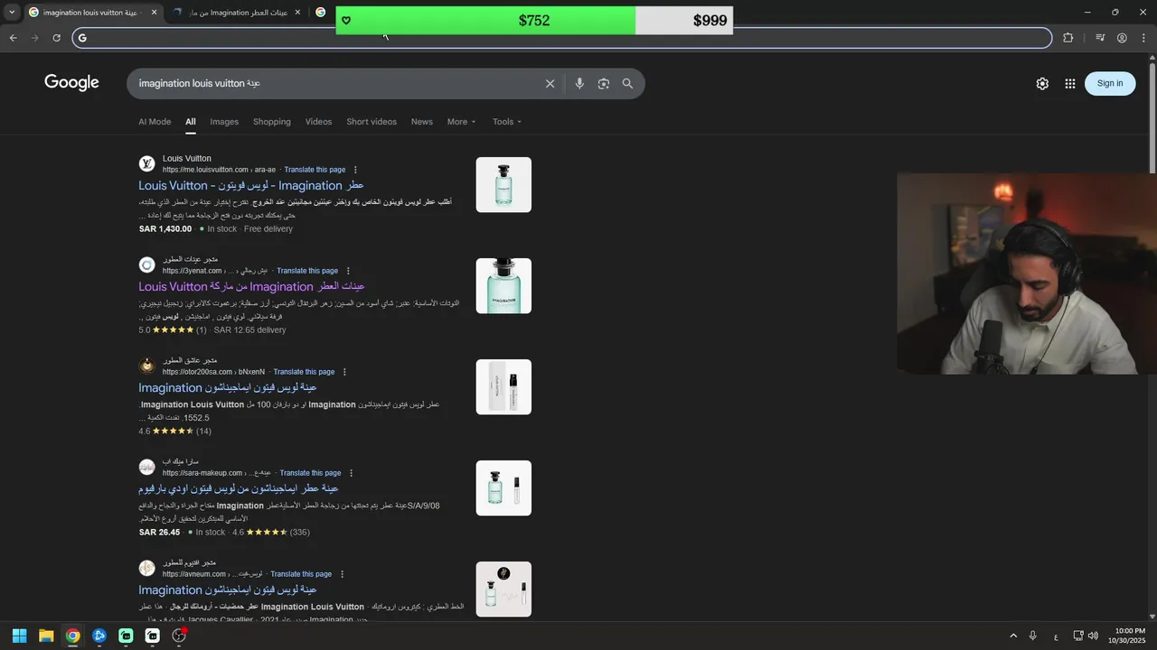This screenshot has width=1157, height=650.
Task: Close the 'imagination louis vuitton' tab
Action: (x=154, y=13)
